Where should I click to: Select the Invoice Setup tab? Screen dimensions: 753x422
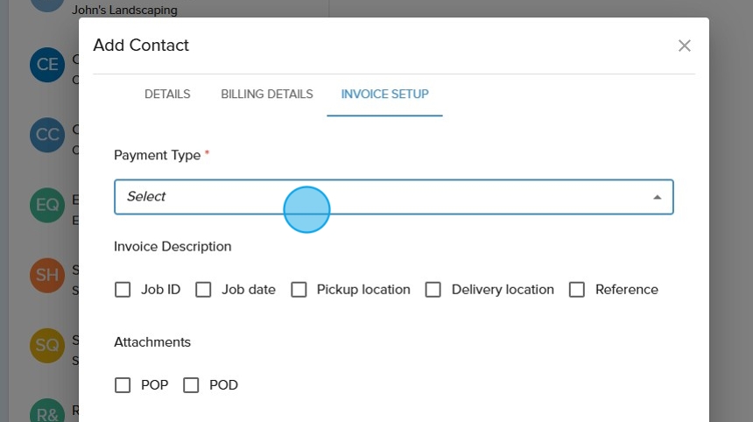coord(384,94)
